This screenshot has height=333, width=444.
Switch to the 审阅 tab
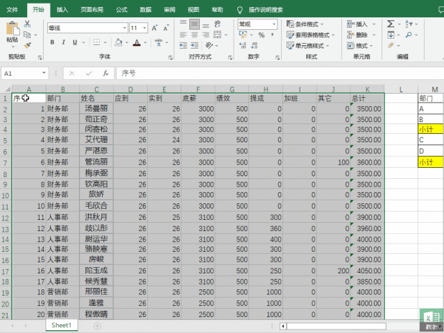click(169, 10)
